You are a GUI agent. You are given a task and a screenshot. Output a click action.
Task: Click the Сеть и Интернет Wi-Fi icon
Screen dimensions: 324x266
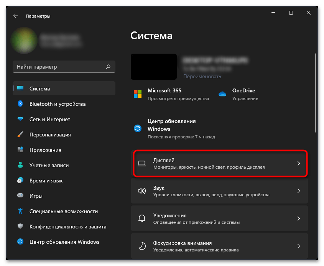[20, 119]
